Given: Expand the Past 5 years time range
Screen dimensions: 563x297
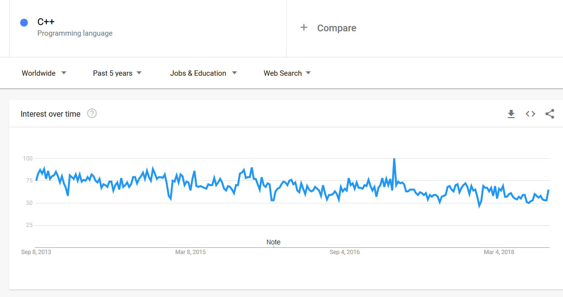Looking at the screenshot, I should pos(117,73).
